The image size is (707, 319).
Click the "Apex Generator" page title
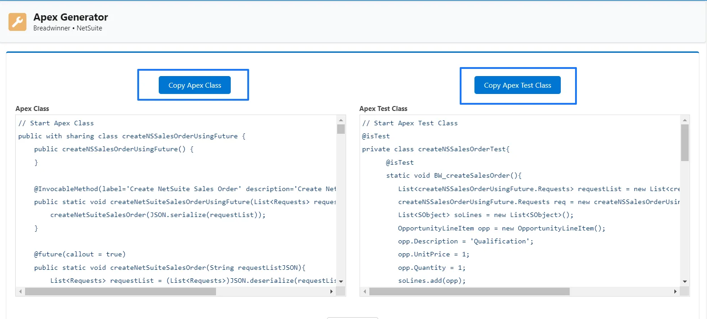[x=71, y=17]
